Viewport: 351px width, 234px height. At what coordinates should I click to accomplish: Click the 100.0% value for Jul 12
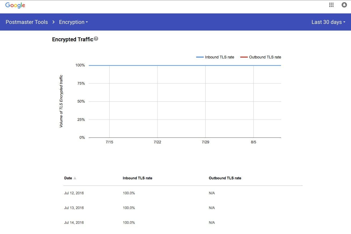[129, 193]
